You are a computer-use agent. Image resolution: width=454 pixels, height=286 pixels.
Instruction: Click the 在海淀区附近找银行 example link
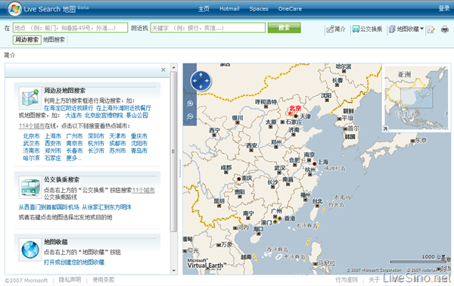(68, 108)
